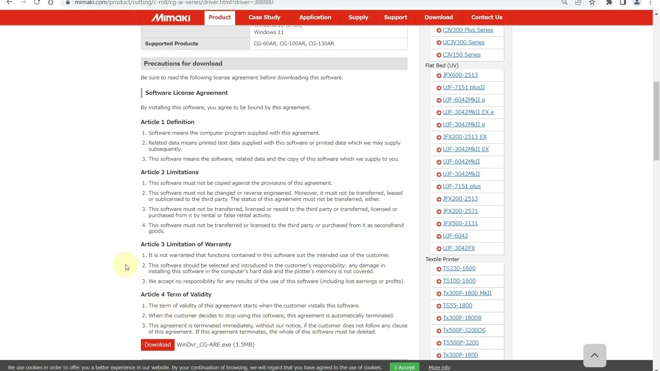Open the Application menu

tap(315, 17)
